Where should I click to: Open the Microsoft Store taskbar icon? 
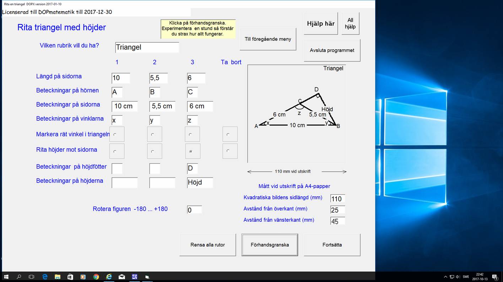70,277
